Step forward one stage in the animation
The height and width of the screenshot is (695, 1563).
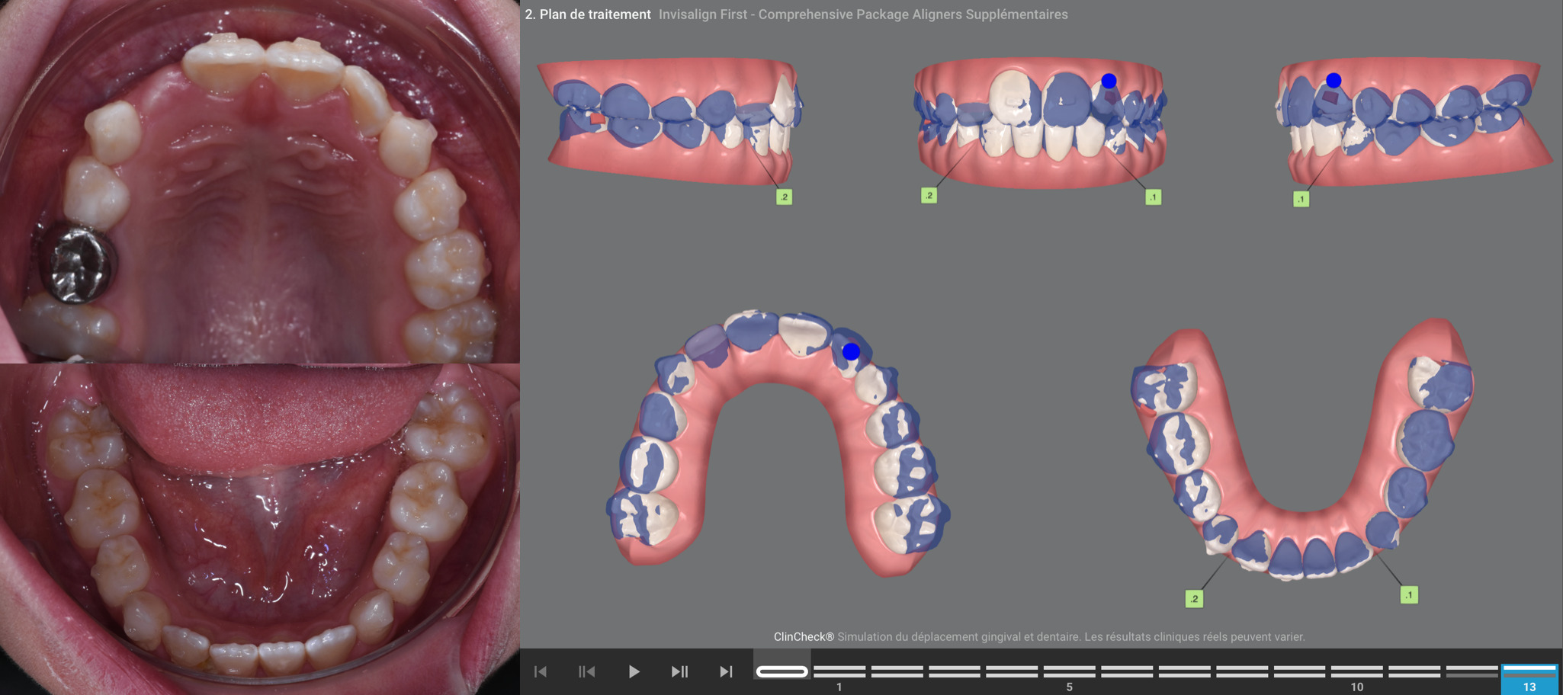point(679,671)
